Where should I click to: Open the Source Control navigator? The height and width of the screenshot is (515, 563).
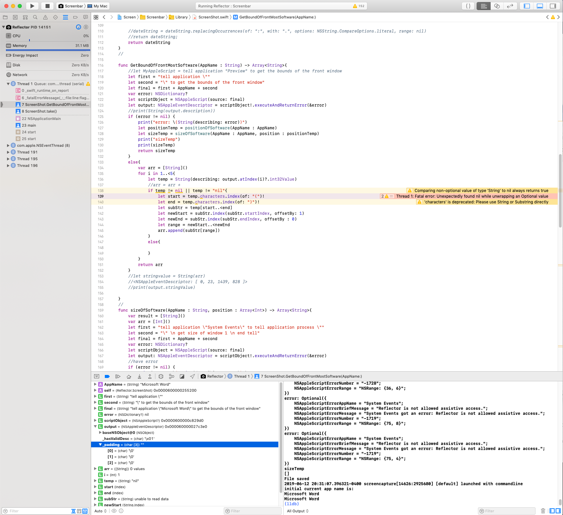coord(15,17)
